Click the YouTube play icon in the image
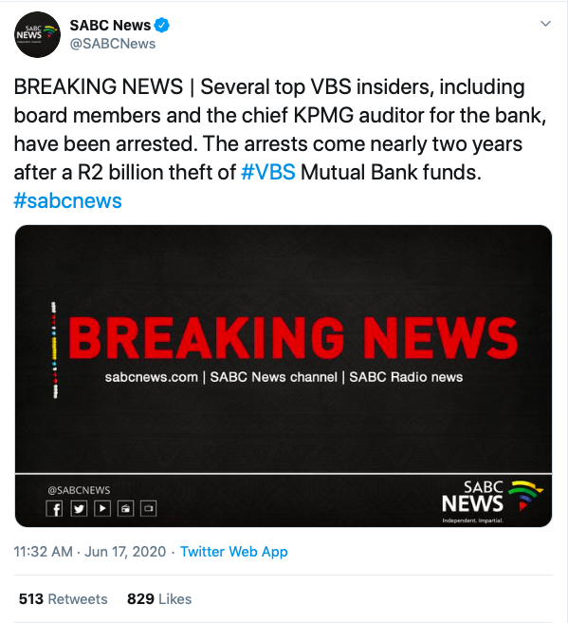 102,509
